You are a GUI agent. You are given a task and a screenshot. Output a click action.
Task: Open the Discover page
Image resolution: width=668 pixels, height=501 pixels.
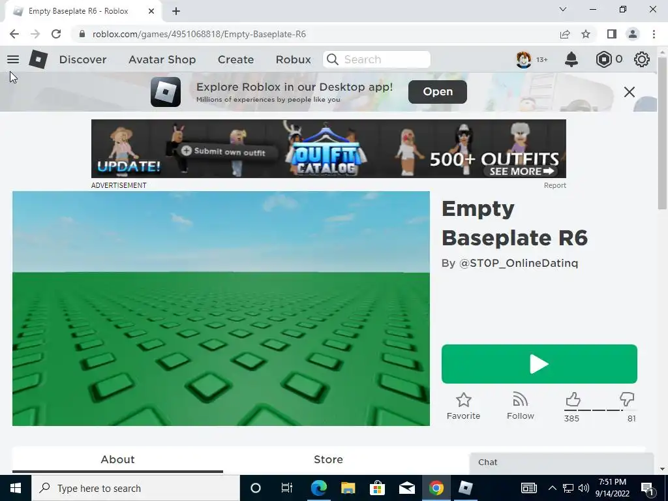[83, 59]
